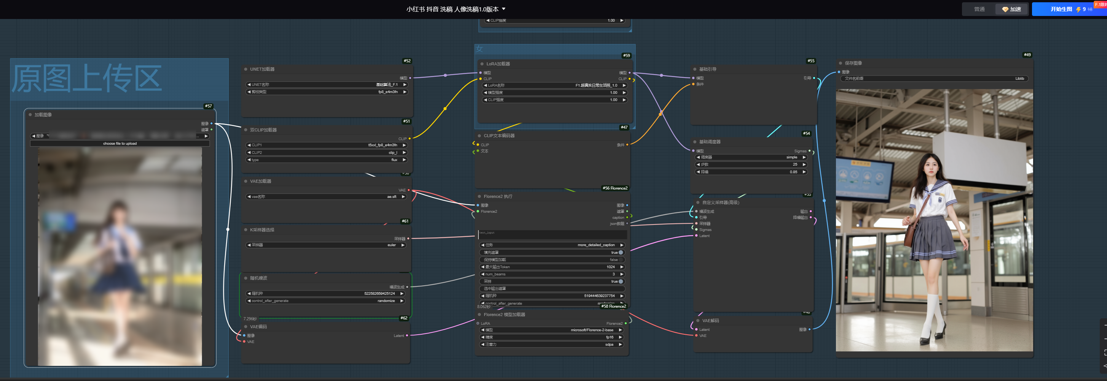This screenshot has width=1107, height=381.
Task: Collapse the 随机噪波 node via its dot
Action: point(246,278)
